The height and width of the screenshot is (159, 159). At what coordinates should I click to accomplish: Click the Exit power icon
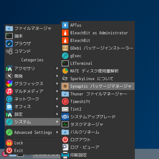[9, 150]
